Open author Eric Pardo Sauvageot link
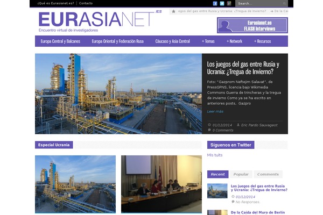 point(259,125)
